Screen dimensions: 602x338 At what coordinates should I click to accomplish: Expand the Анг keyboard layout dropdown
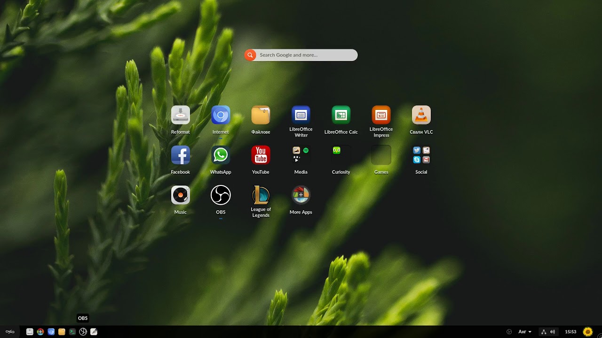tap(525, 332)
